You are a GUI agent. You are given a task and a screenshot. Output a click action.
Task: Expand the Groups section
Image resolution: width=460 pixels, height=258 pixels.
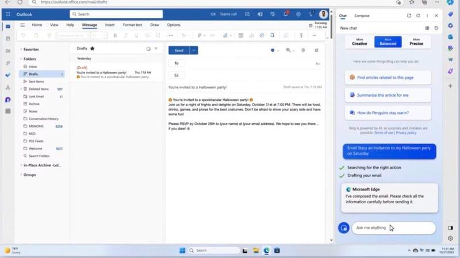click(21, 175)
